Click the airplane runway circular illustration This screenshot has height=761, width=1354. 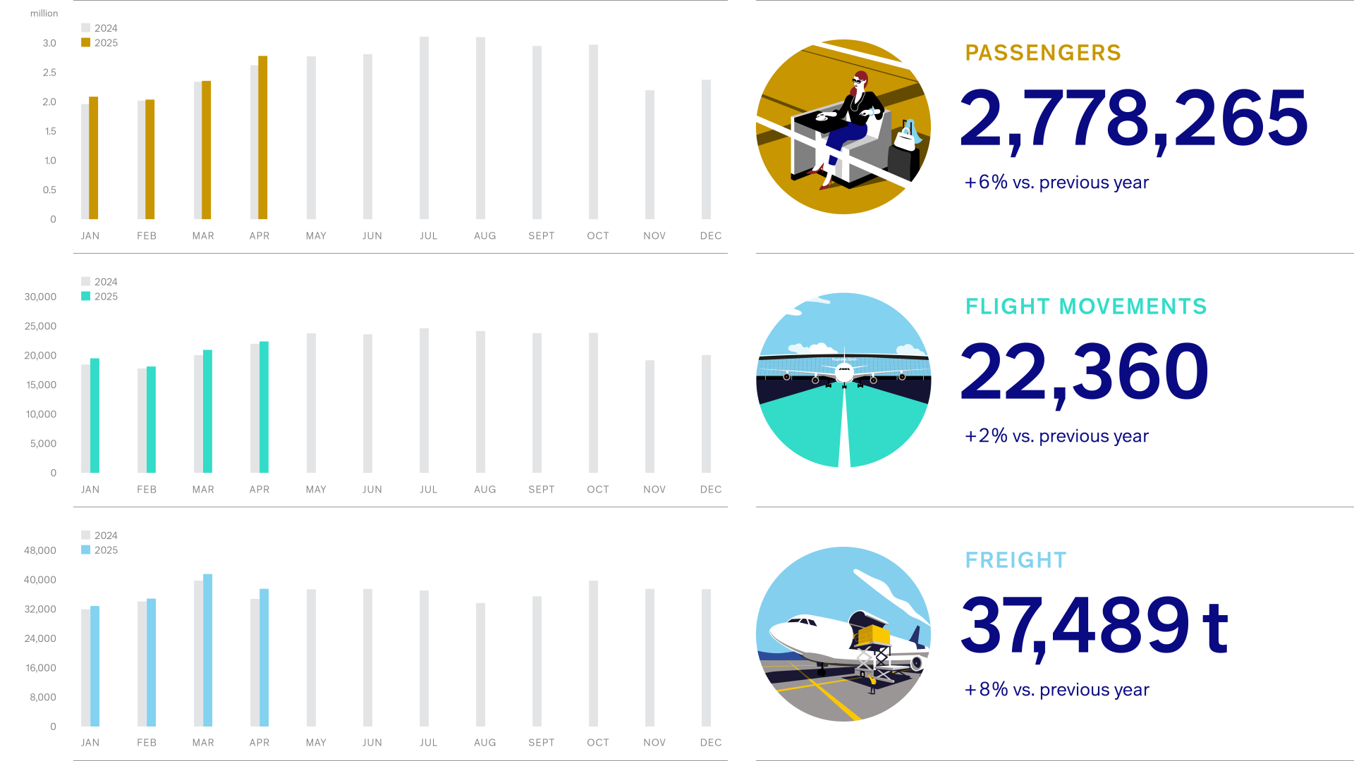point(843,380)
